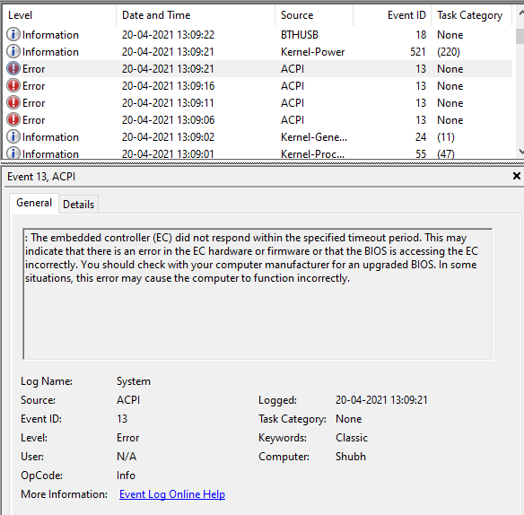The image size is (524, 515).
Task: Click the Computer value Shubh
Action: pos(351,457)
